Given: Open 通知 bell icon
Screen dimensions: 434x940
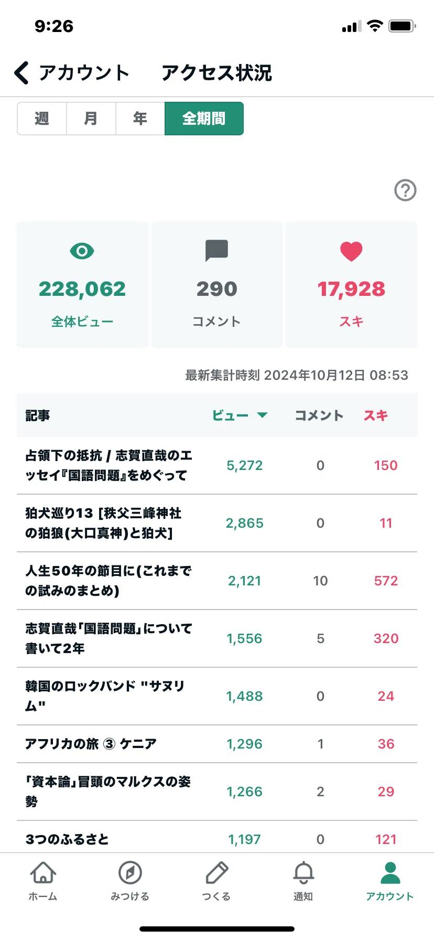Looking at the screenshot, I should pyautogui.click(x=303, y=873).
